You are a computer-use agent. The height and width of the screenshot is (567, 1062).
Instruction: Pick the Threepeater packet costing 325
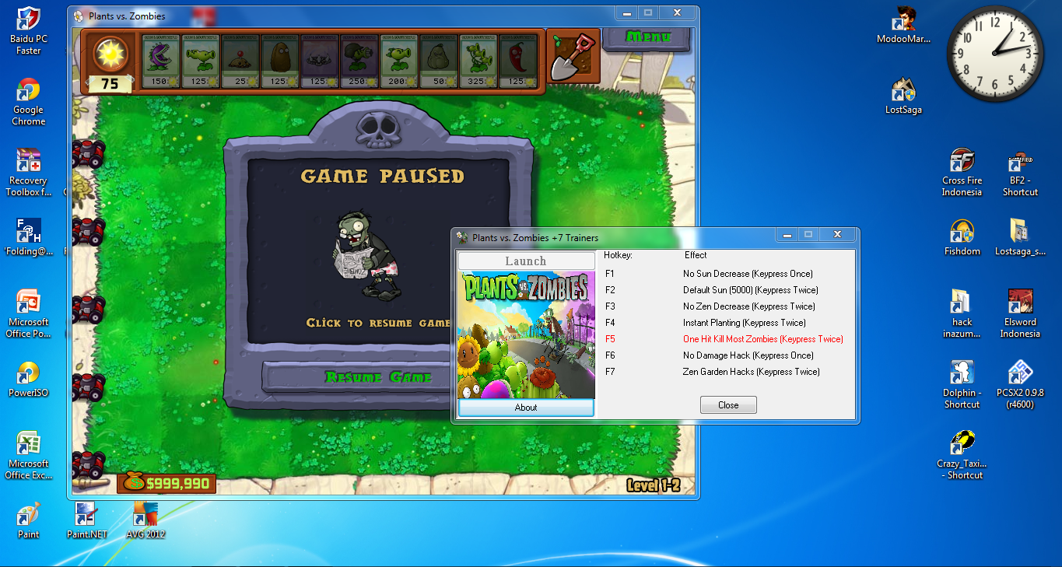click(x=478, y=61)
